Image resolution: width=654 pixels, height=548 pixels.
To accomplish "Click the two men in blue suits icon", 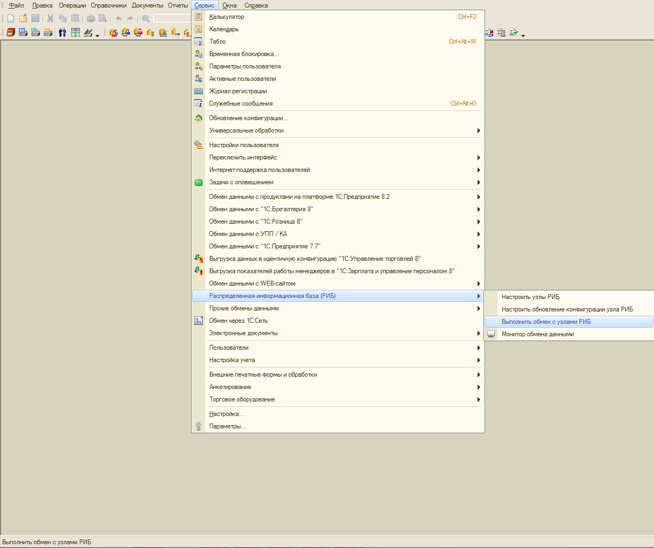I will pos(63,32).
